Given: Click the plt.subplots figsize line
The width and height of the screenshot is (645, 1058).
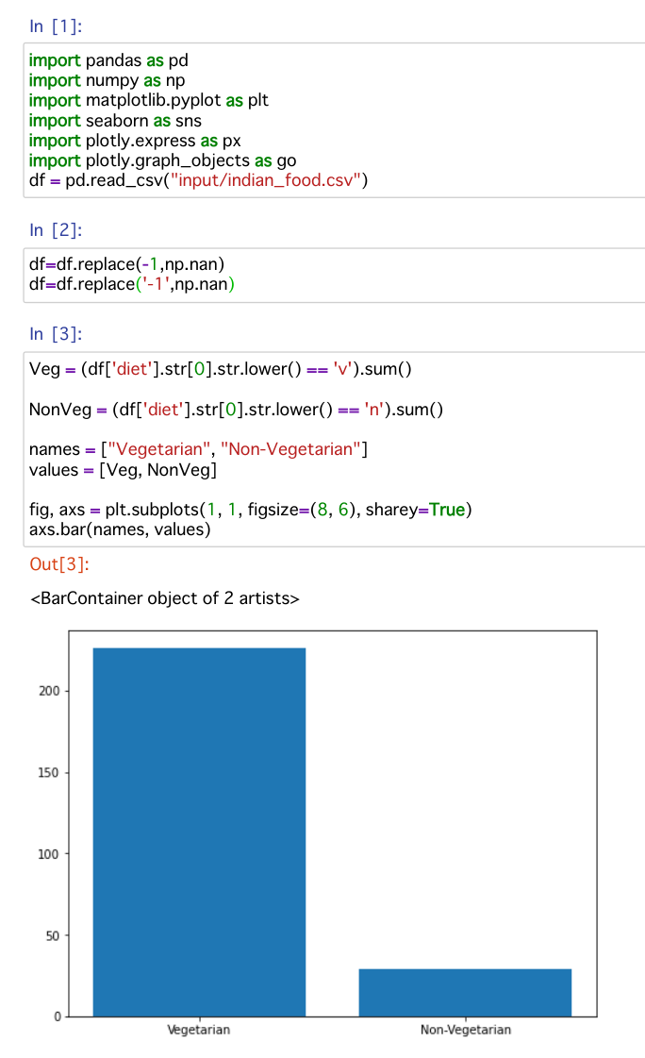Looking at the screenshot, I should (x=250, y=510).
